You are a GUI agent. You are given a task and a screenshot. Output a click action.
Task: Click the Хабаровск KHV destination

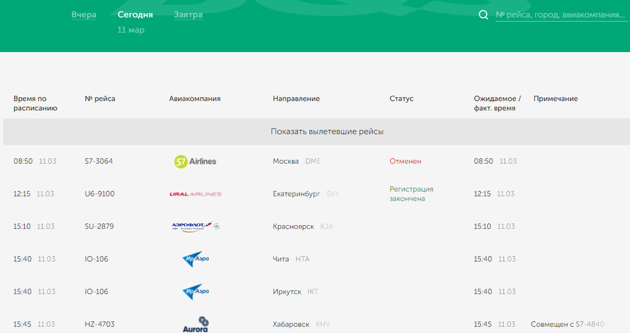pyautogui.click(x=301, y=325)
